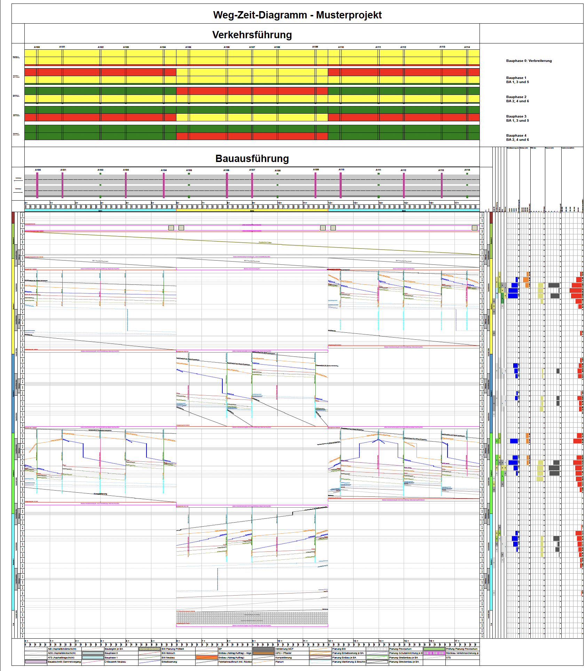Click the brown HiF0 + Pflaster legend swatch

pyautogui.click(x=263, y=653)
